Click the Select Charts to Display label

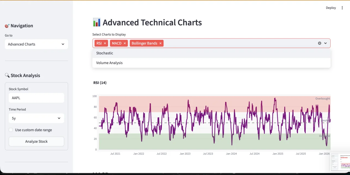[x=109, y=34]
